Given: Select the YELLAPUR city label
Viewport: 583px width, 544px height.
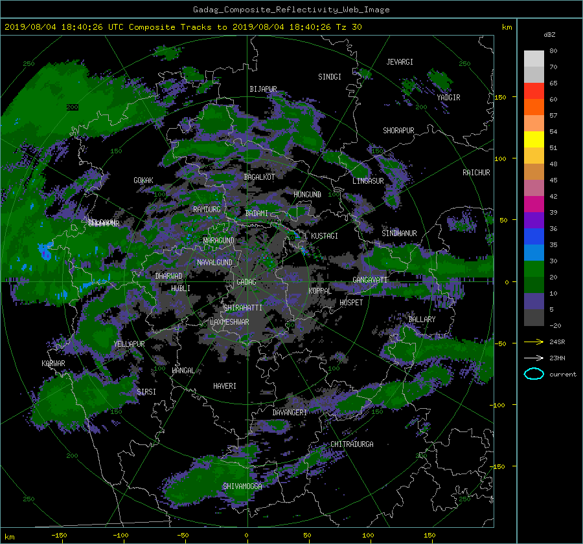Looking at the screenshot, I should click(x=130, y=344).
